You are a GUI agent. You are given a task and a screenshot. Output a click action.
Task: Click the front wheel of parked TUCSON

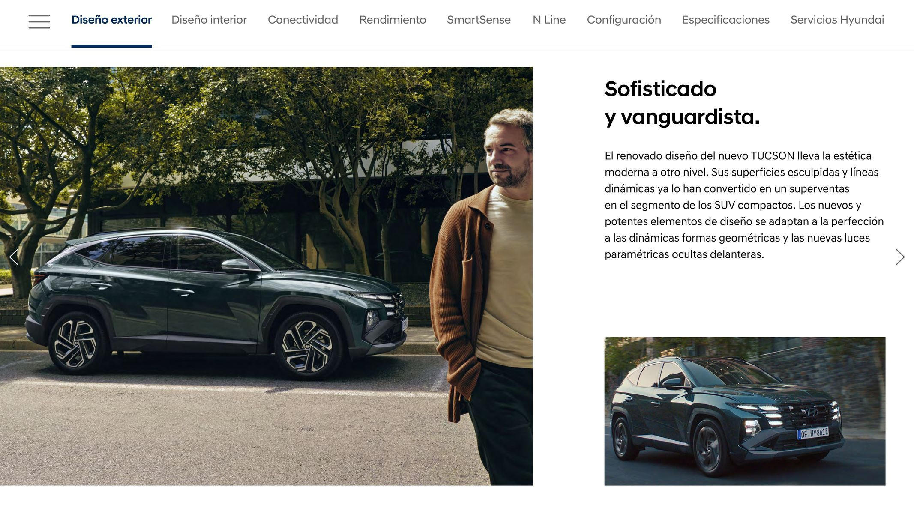(x=307, y=346)
